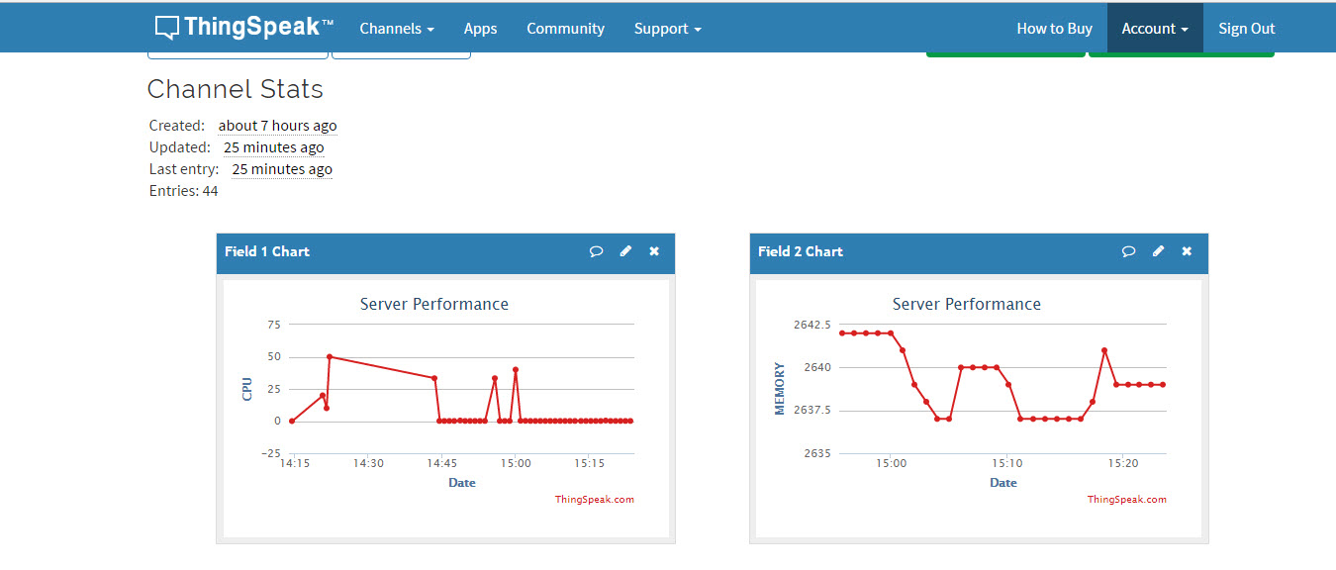Screen dimensions: 1336x570
Task: Open ThingSpeak.com link under Field 1 Chart
Action: point(595,499)
